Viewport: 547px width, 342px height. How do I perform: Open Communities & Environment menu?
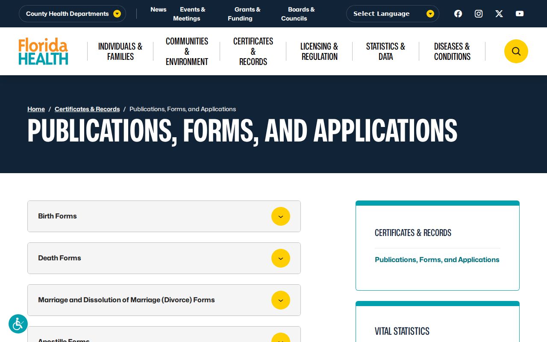click(x=187, y=51)
